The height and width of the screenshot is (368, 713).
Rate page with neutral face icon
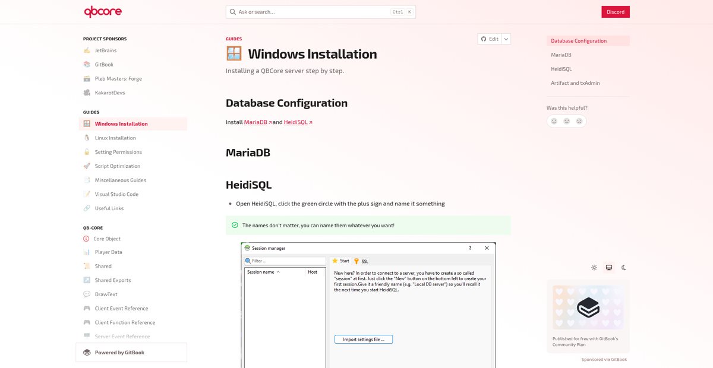point(567,121)
